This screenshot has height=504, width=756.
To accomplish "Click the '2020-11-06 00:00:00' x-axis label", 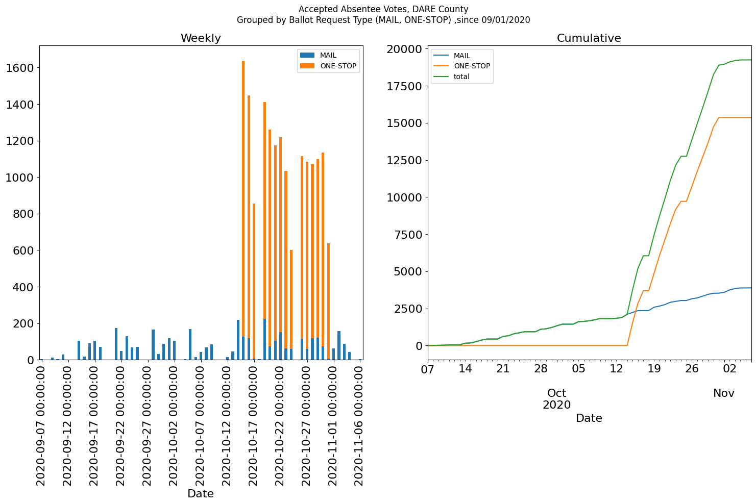I will (x=360, y=424).
